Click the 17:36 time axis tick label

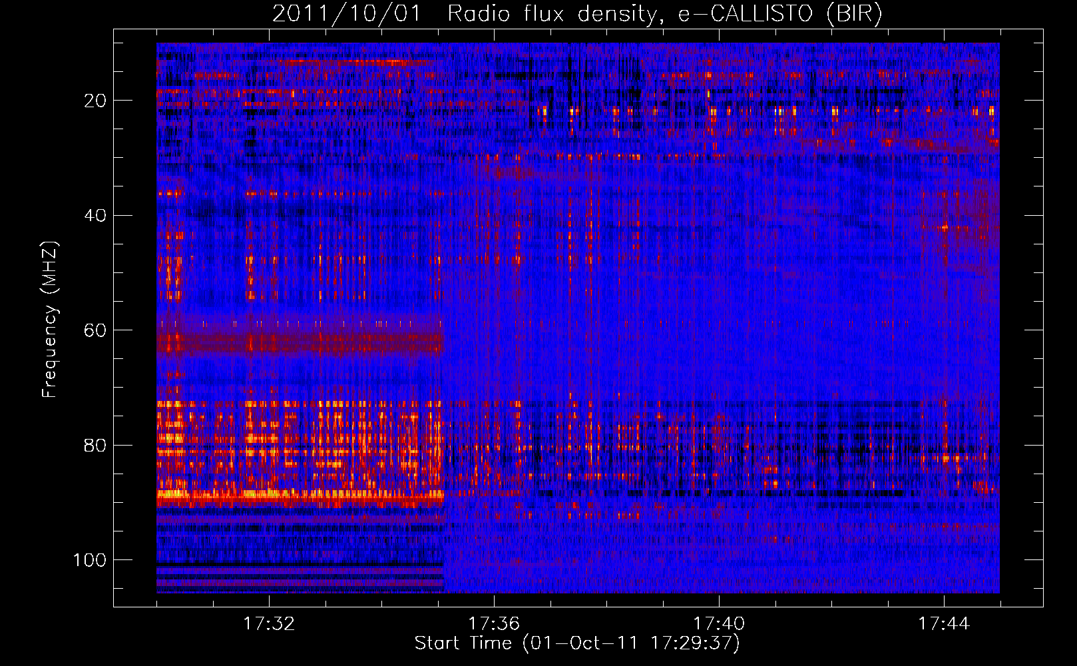click(493, 623)
